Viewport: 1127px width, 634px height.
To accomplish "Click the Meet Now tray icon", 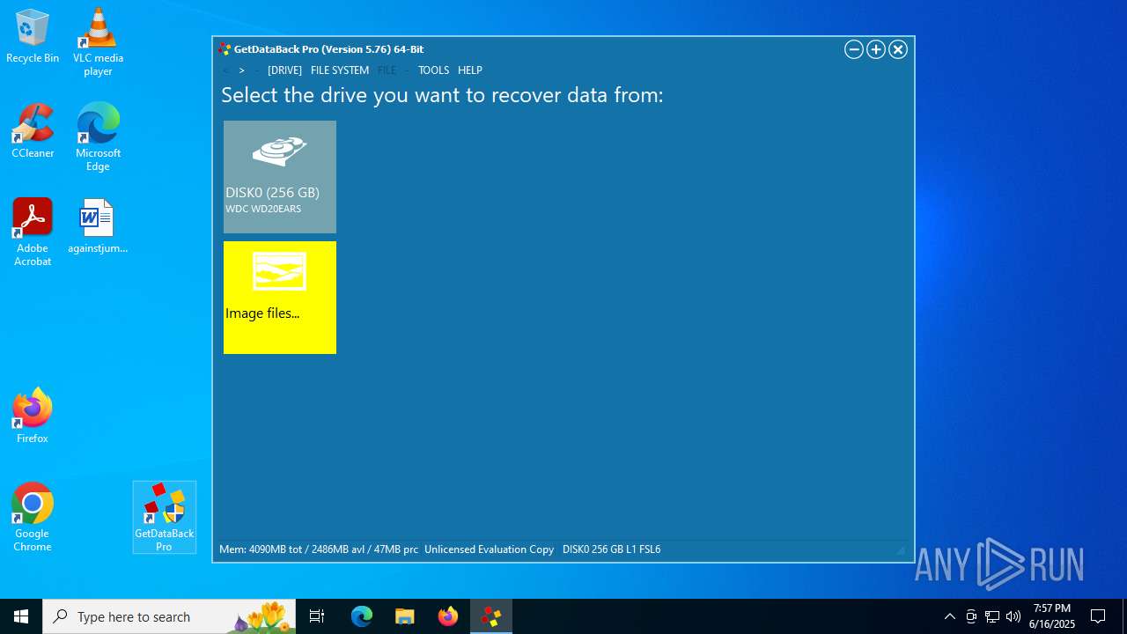I will point(971,616).
